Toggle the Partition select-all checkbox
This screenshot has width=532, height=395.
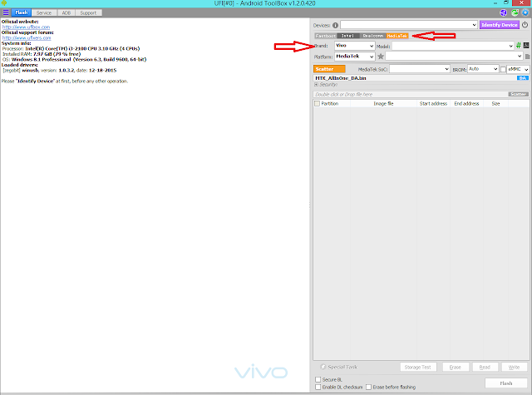(x=318, y=103)
